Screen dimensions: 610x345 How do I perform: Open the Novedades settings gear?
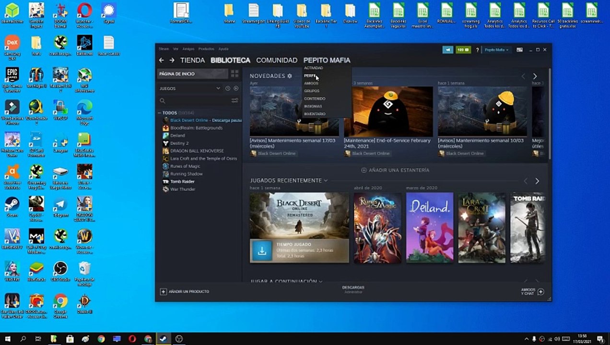[290, 76]
